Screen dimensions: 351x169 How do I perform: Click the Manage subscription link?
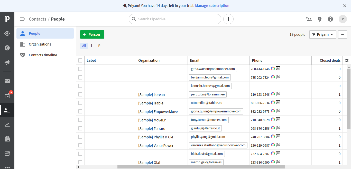pyautogui.click(x=212, y=6)
